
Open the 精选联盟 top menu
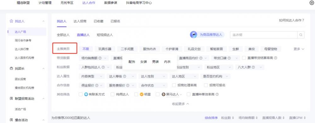click(23, 3)
